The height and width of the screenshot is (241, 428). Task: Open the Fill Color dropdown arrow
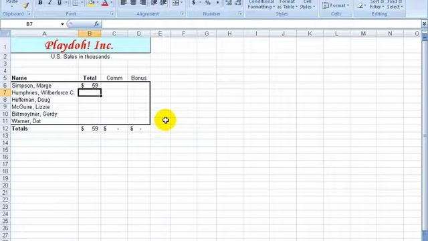(98, 3)
